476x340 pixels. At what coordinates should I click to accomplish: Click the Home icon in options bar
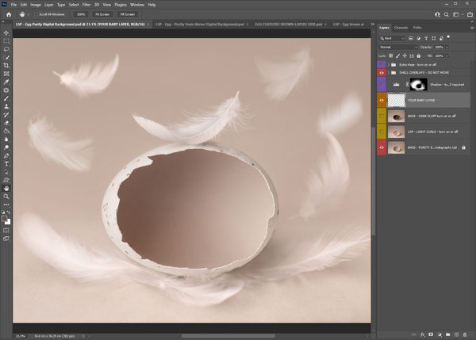(x=7, y=14)
